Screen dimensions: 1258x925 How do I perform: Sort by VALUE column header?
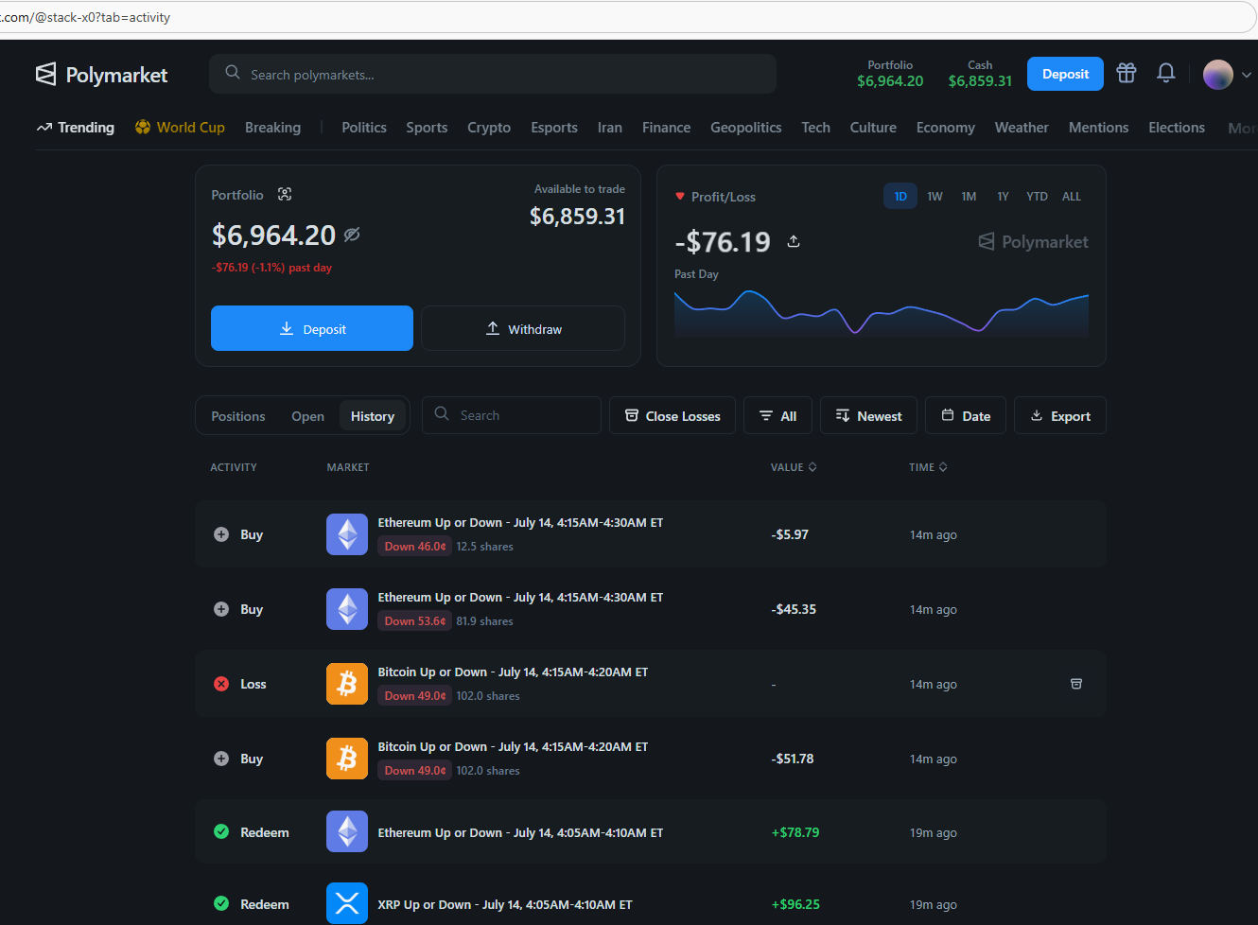click(x=794, y=467)
